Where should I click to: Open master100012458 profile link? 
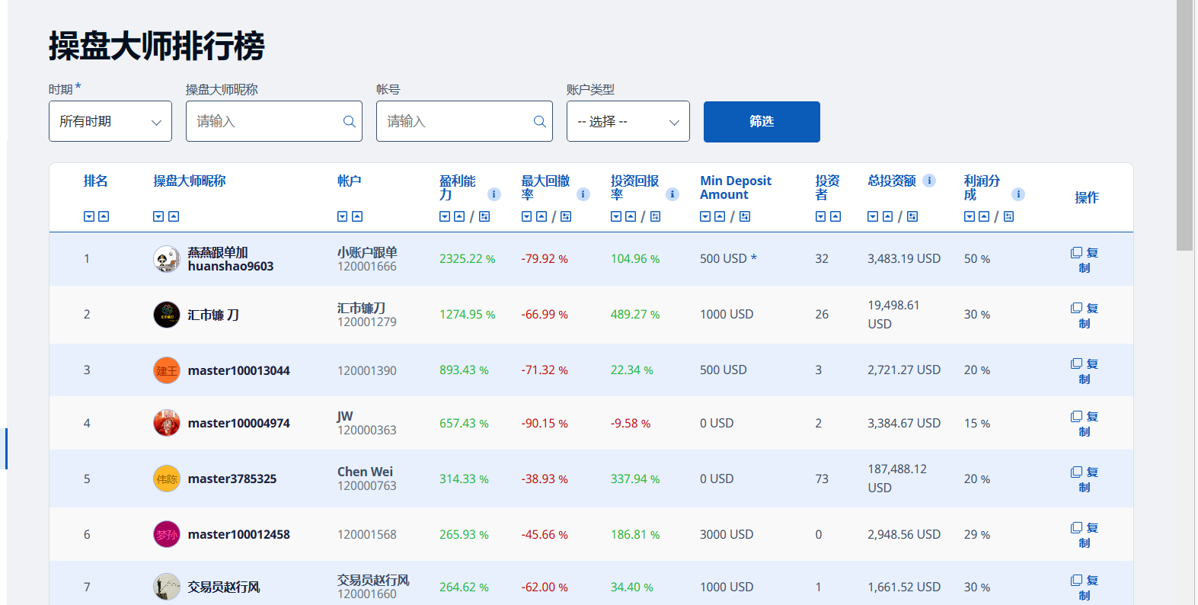pyautogui.click(x=239, y=534)
